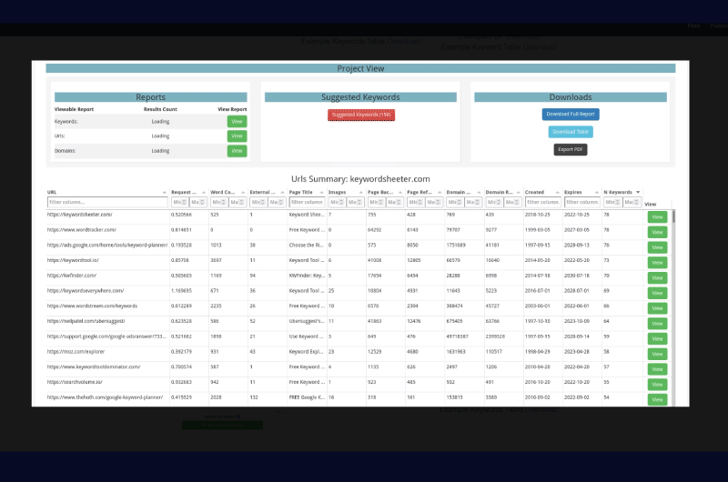View the Urls report
The image size is (728, 482).
237,136
